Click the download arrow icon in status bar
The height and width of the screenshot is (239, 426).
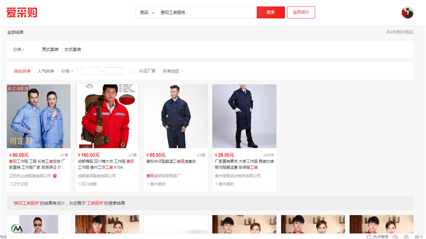coord(406,236)
